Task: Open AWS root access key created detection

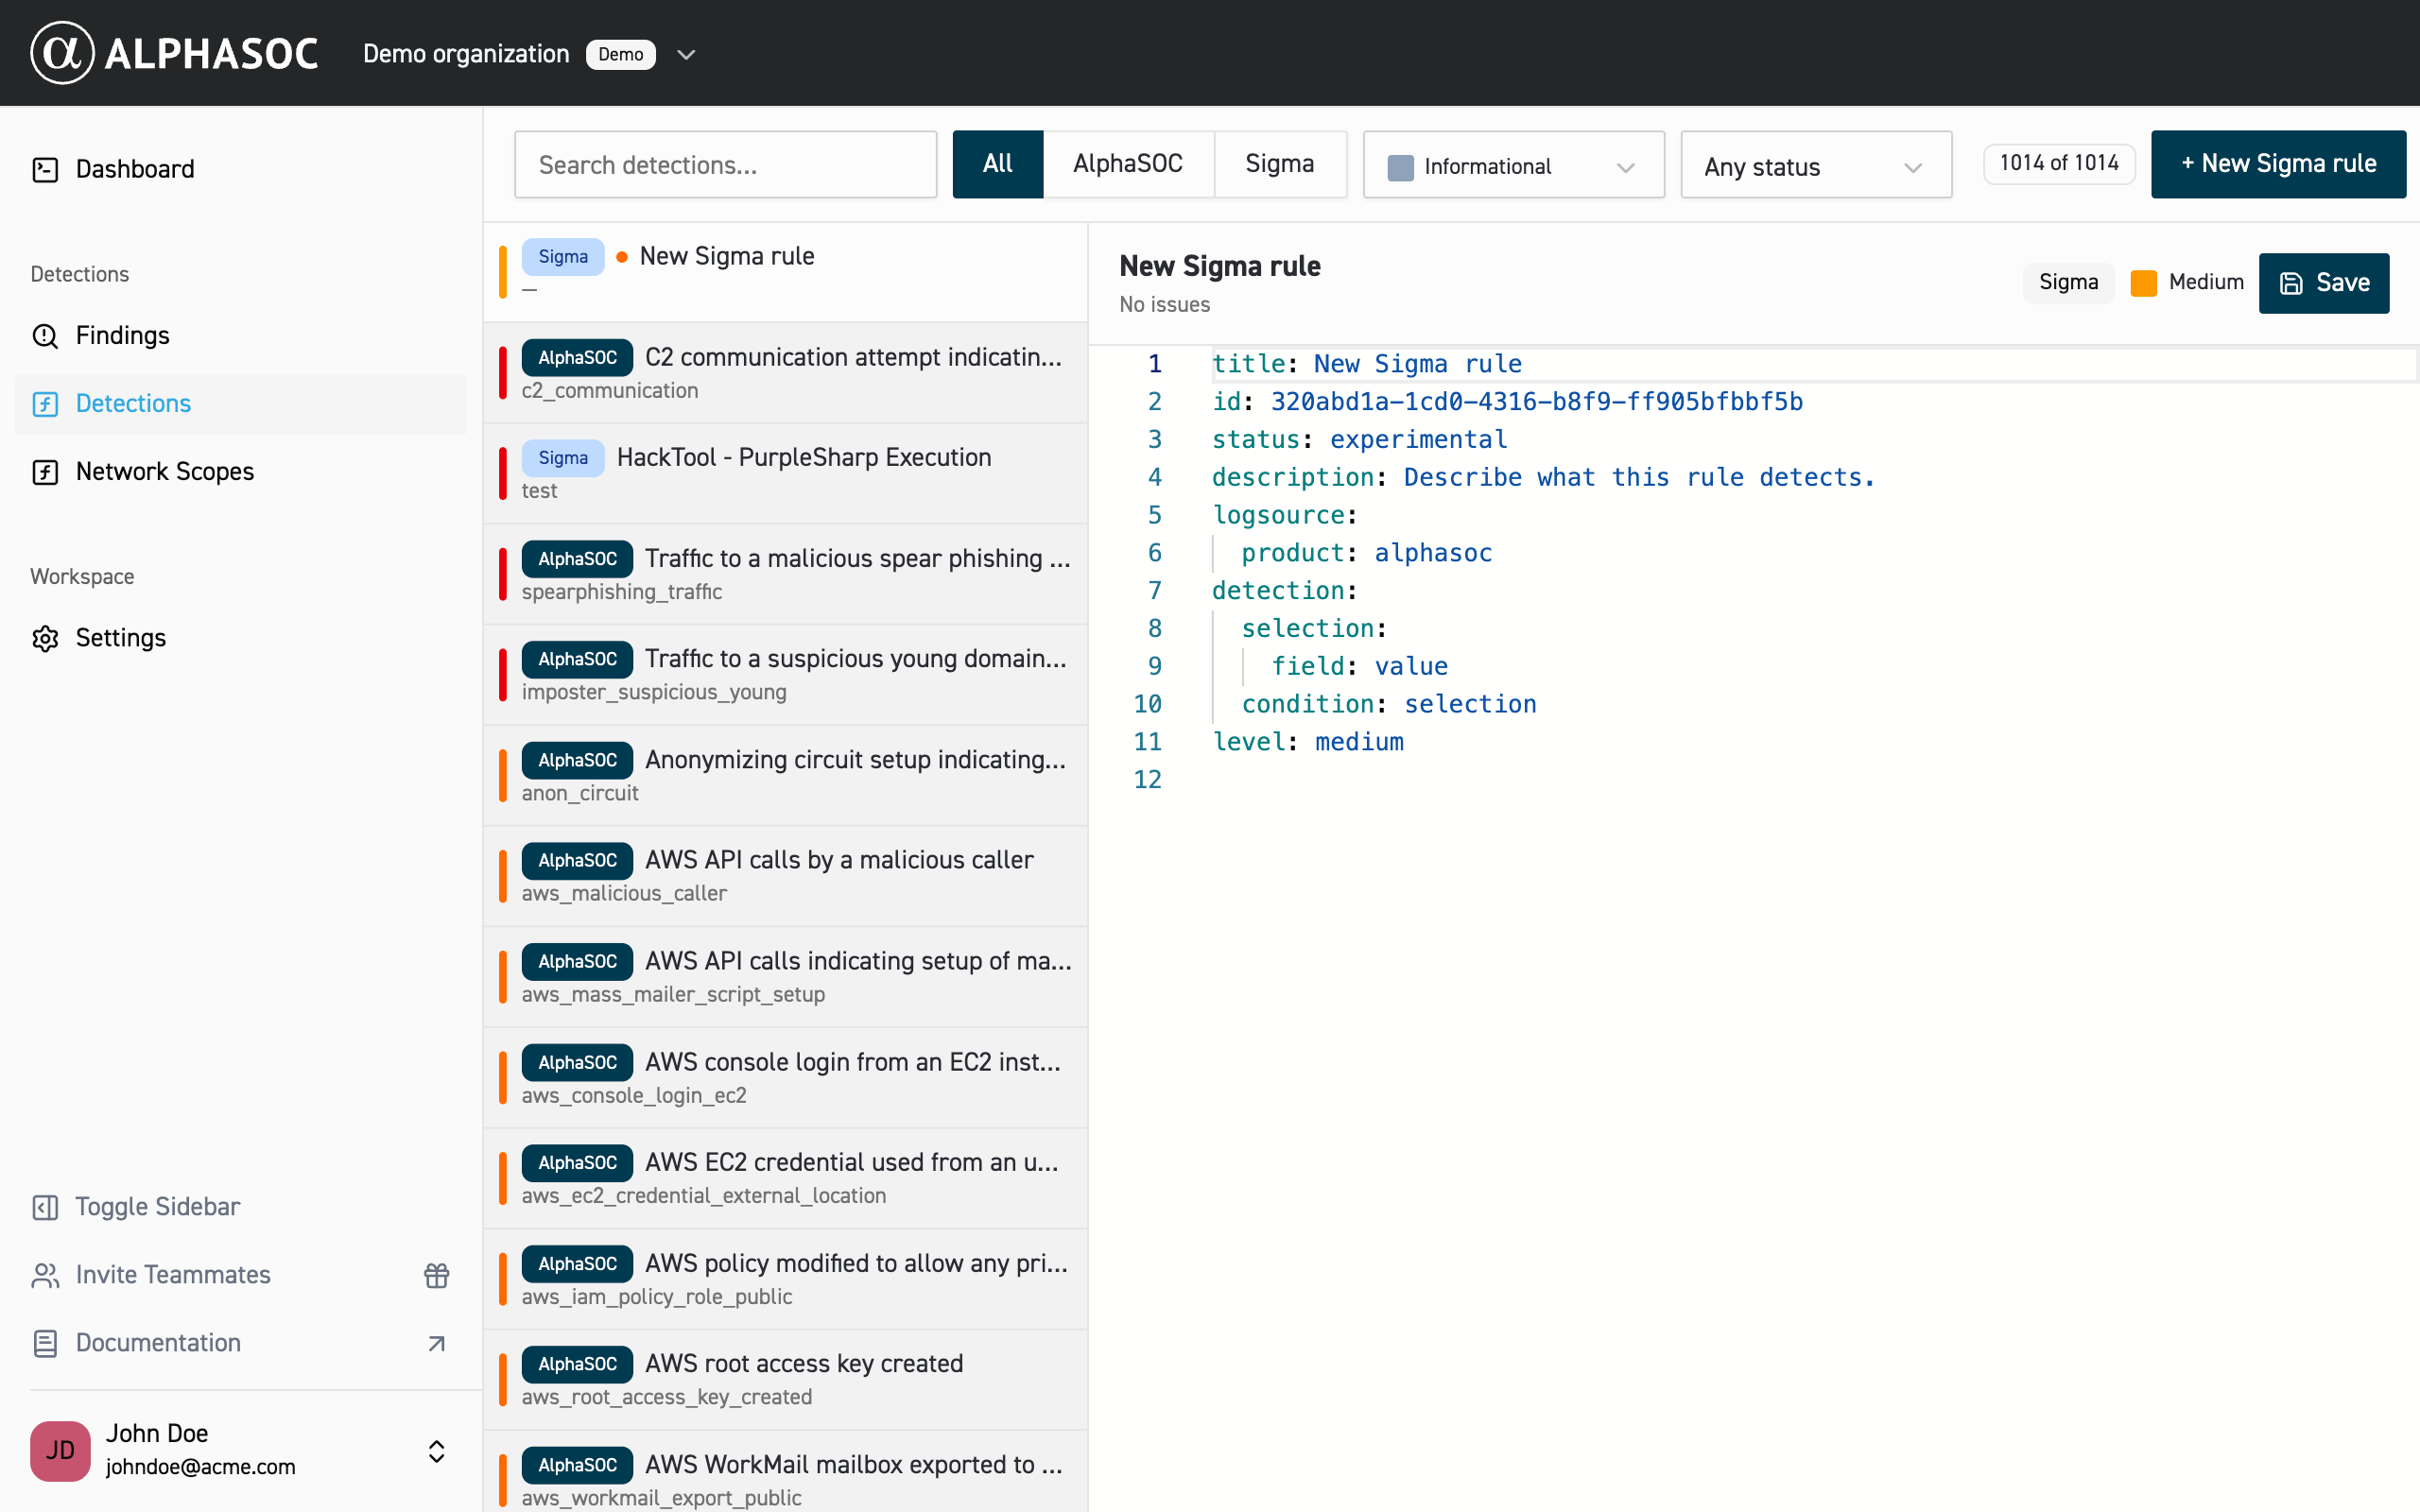Action: 786,1380
